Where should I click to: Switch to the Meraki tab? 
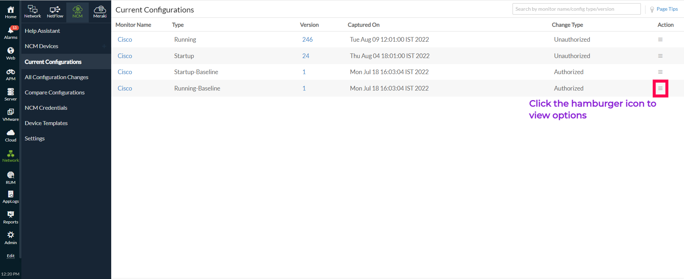point(100,12)
